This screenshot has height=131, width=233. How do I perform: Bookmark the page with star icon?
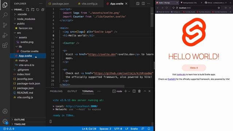click(x=219, y=8)
